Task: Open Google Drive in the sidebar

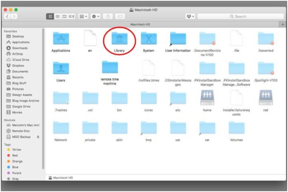Action: tap(18, 106)
